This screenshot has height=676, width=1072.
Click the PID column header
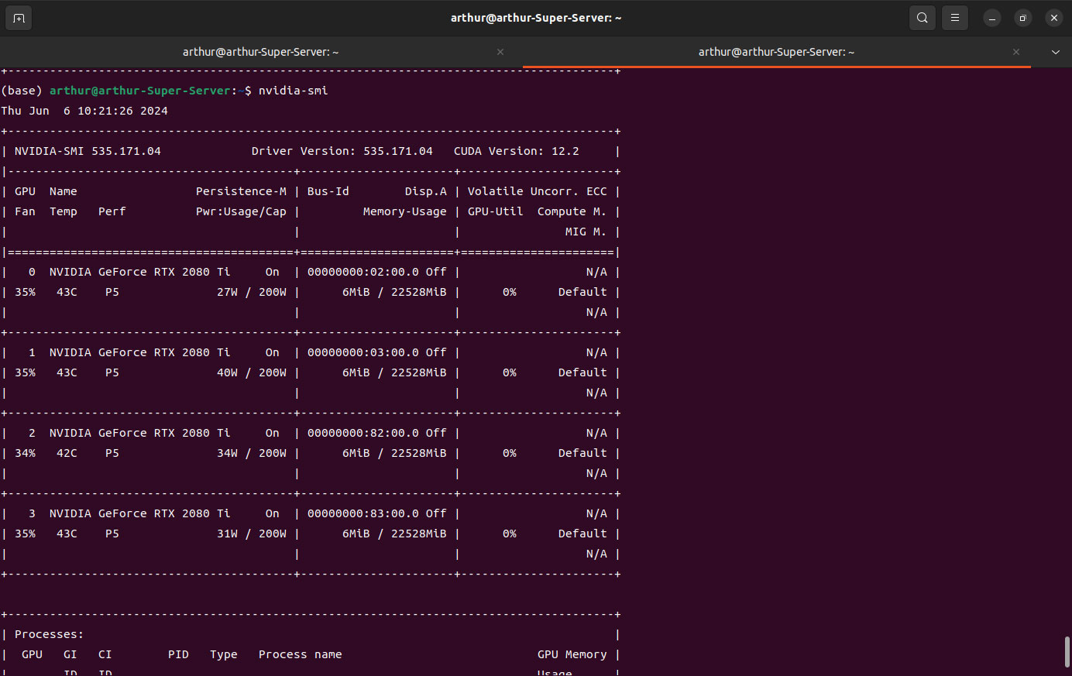[178, 654]
